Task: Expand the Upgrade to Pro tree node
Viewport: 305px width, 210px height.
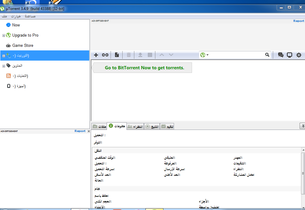Action: coord(4,36)
